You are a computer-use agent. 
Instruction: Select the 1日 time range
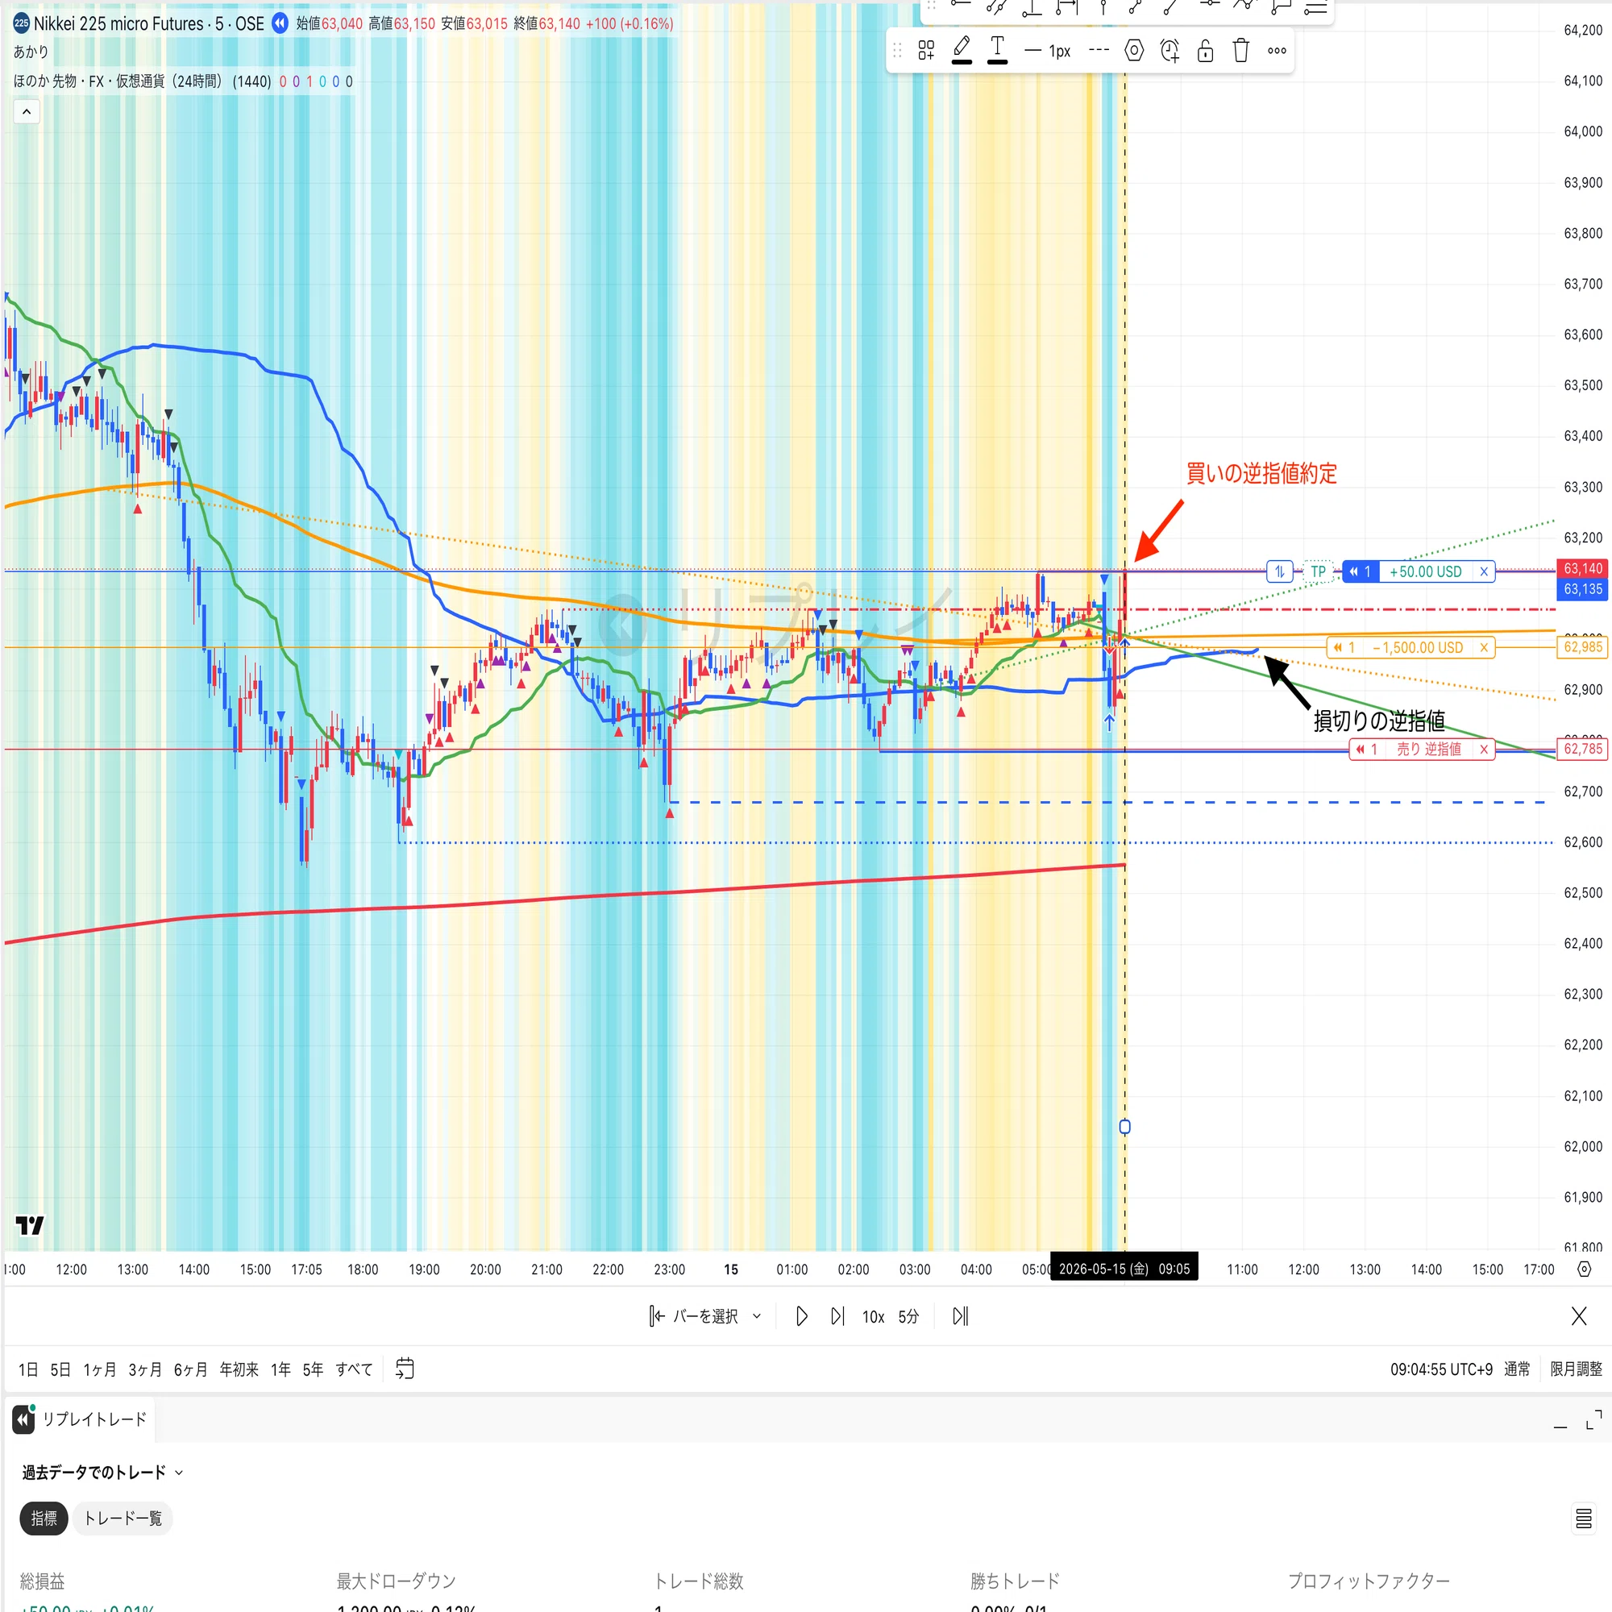click(28, 1369)
